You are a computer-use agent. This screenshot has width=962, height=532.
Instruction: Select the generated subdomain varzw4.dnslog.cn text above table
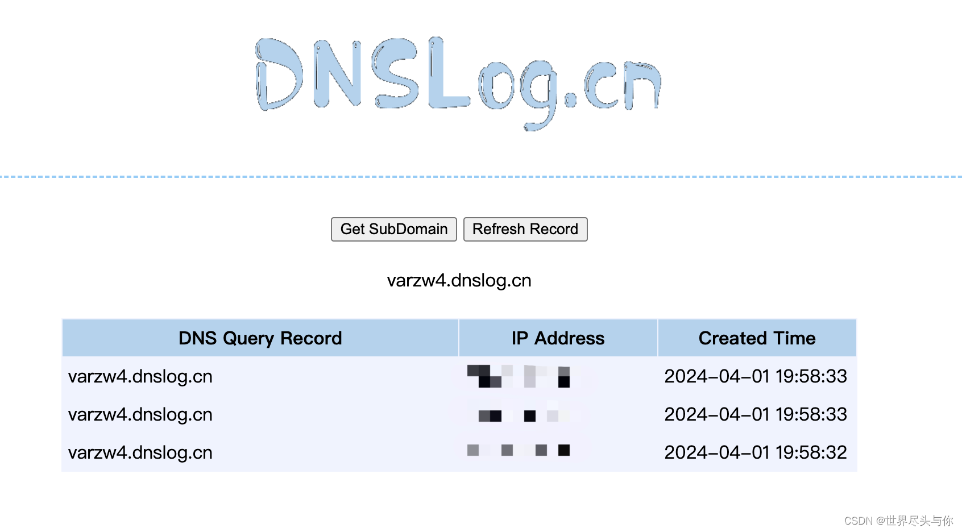[x=459, y=280]
